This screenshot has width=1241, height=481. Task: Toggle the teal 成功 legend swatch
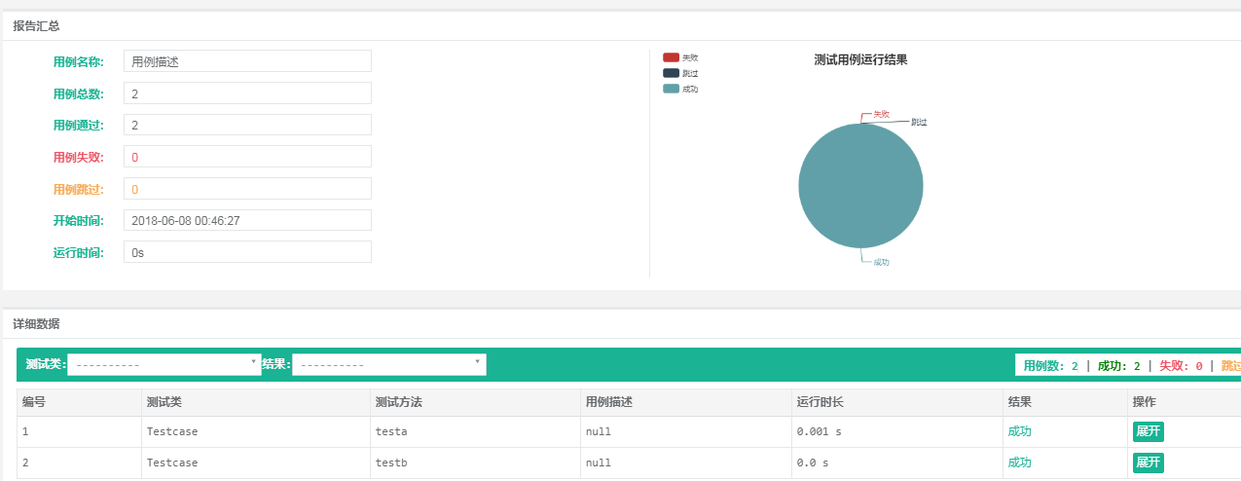coord(671,89)
